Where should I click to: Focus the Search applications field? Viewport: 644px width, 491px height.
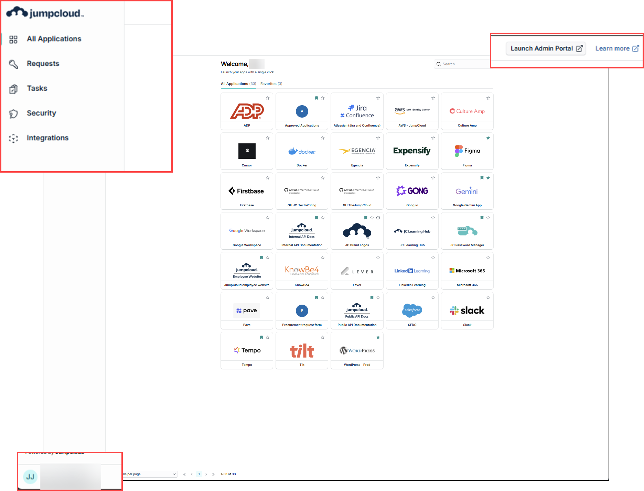click(463, 64)
